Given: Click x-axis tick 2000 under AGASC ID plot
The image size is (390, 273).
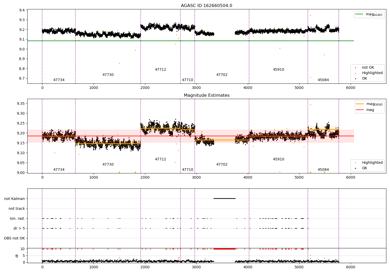Looking at the screenshot, I should click(145, 88).
